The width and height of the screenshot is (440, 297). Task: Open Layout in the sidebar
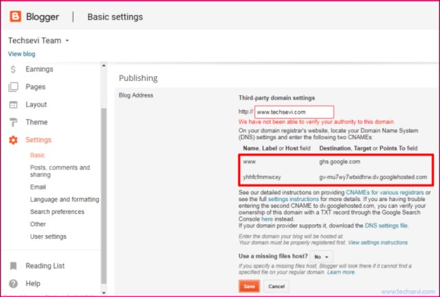point(36,104)
